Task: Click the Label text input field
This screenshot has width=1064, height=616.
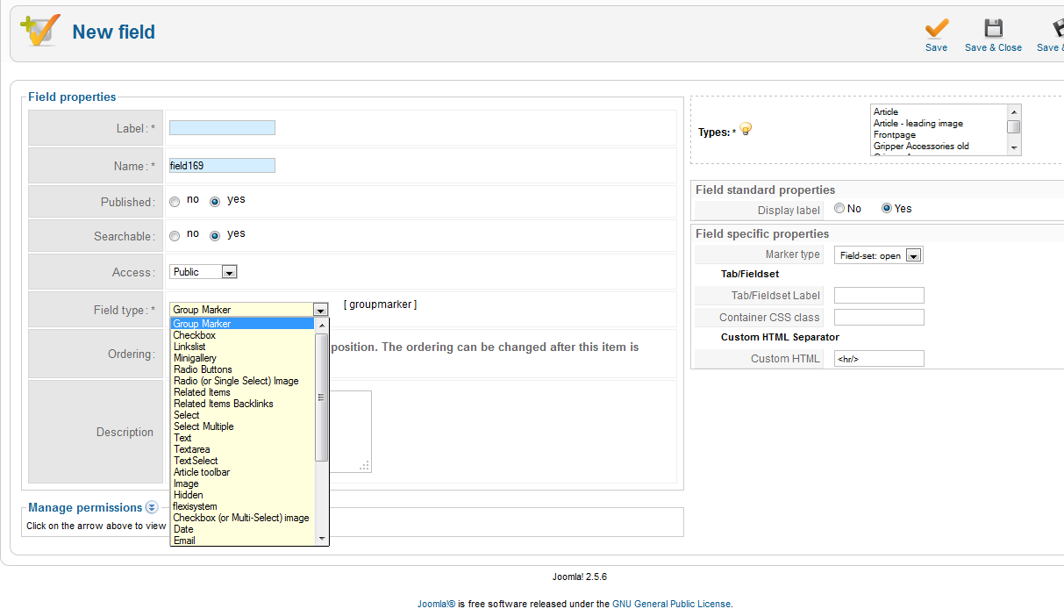Action: tap(222, 128)
